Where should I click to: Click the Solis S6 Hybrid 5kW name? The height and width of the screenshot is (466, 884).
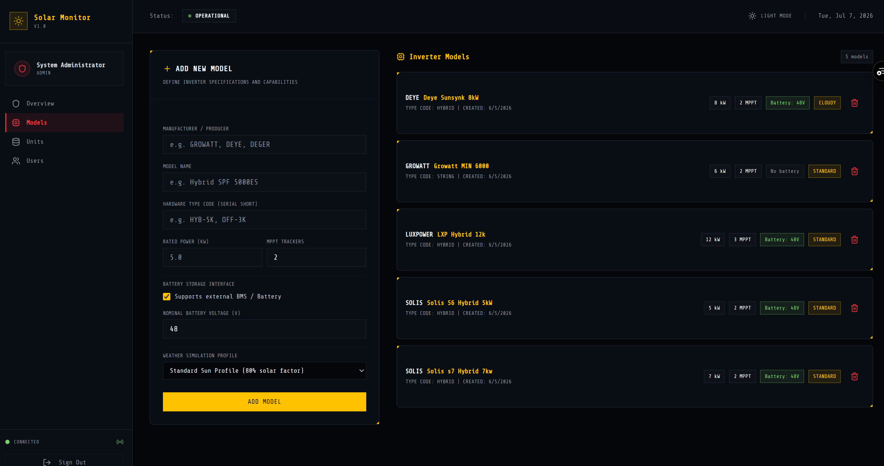point(459,303)
